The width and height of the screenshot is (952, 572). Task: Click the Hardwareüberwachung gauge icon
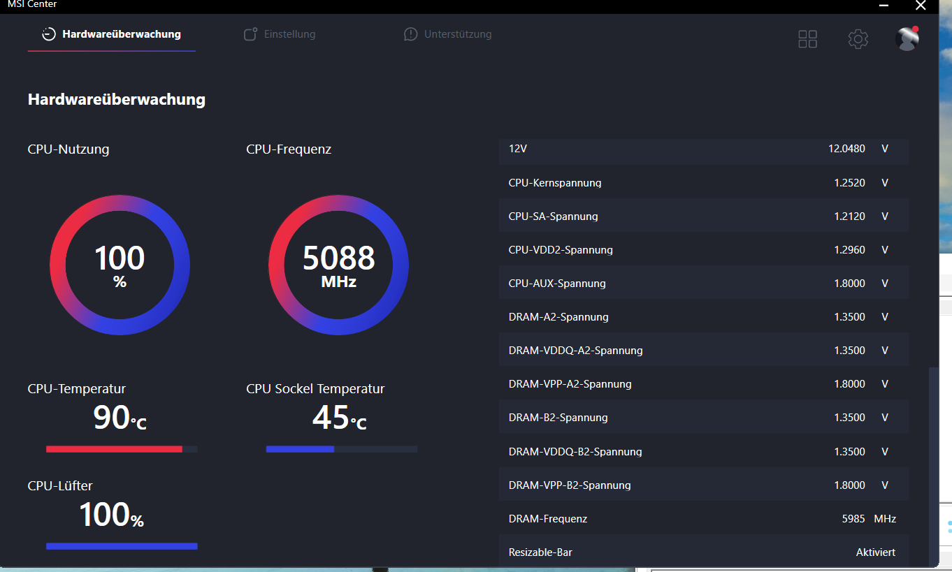tap(48, 34)
